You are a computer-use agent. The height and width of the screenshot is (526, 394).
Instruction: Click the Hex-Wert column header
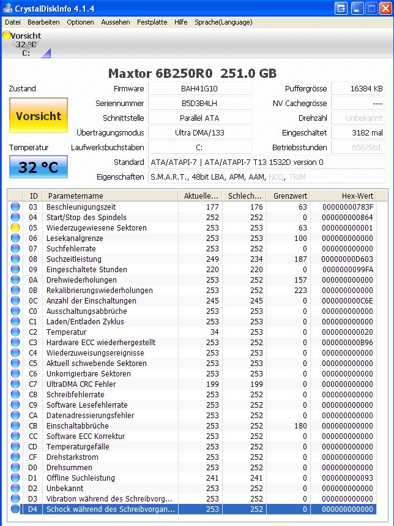click(343, 196)
